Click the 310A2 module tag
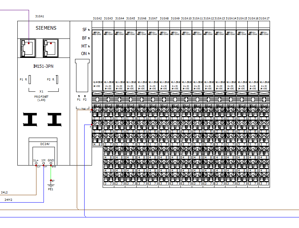 [x=97, y=18]
